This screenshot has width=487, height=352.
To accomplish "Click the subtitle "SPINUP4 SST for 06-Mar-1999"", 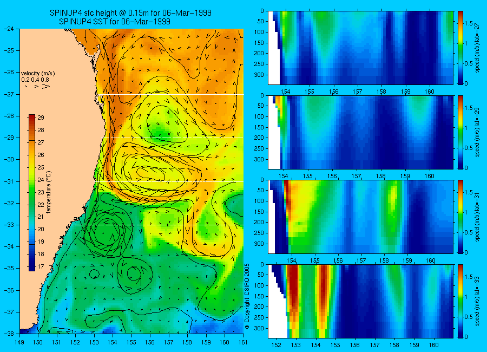I will pos(115,22).
